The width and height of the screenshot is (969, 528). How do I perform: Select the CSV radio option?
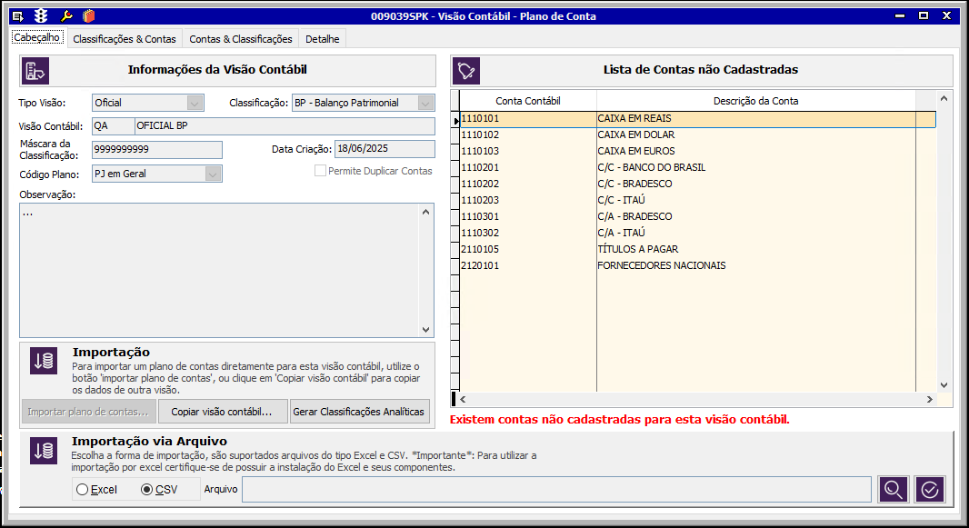pyautogui.click(x=146, y=490)
